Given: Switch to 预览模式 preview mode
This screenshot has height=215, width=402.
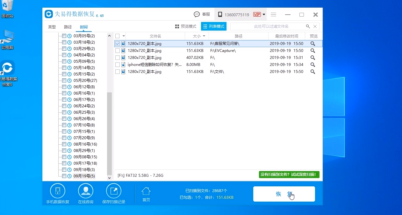Looking at the screenshot, I should coord(186,26).
